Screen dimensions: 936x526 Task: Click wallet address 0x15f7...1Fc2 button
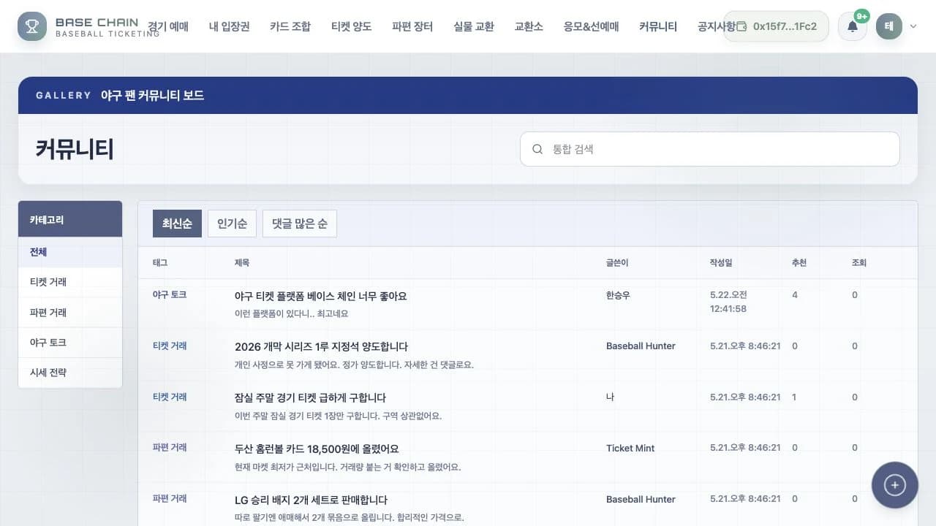776,26
